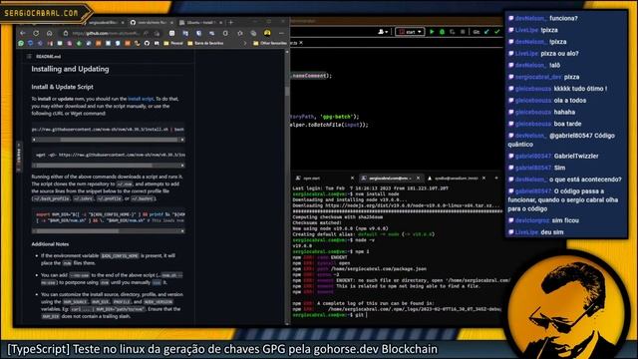Update project from Git (blue check)
The image size is (638, 359).
pyautogui.click(x=486, y=32)
